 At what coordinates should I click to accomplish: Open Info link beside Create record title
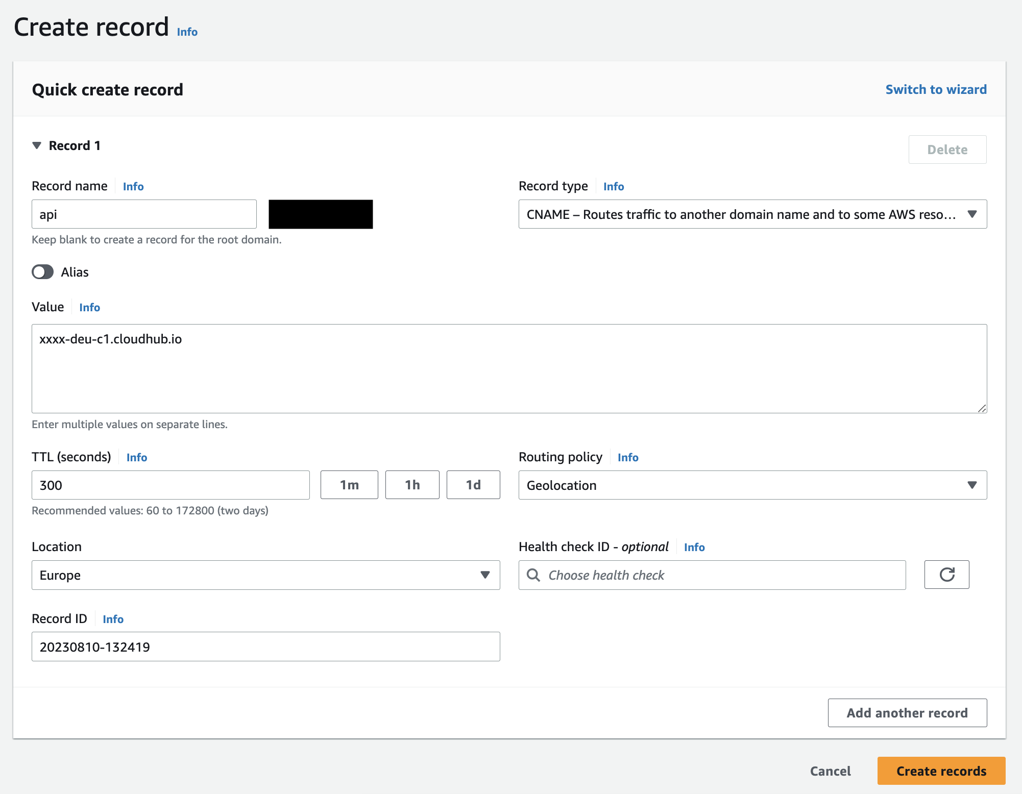(x=187, y=32)
